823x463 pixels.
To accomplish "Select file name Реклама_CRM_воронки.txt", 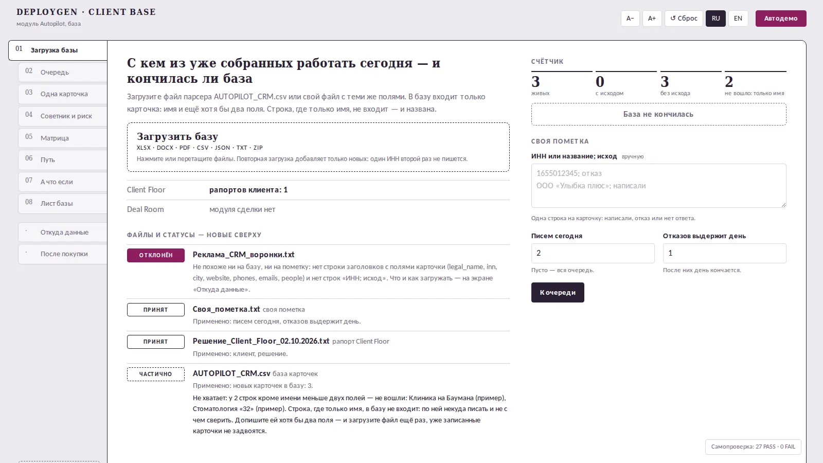I will tap(244, 255).
